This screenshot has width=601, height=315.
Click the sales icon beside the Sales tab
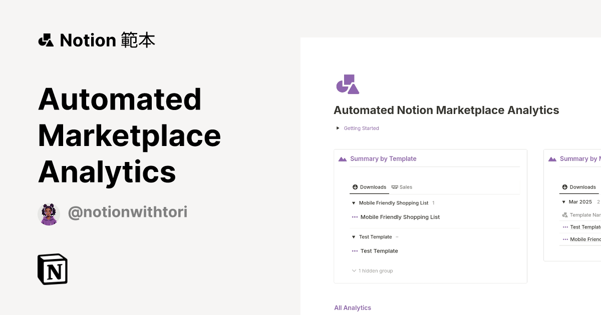click(x=395, y=187)
